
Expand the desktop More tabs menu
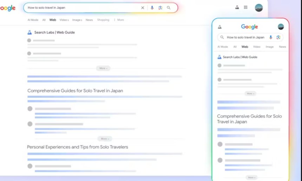point(119,20)
